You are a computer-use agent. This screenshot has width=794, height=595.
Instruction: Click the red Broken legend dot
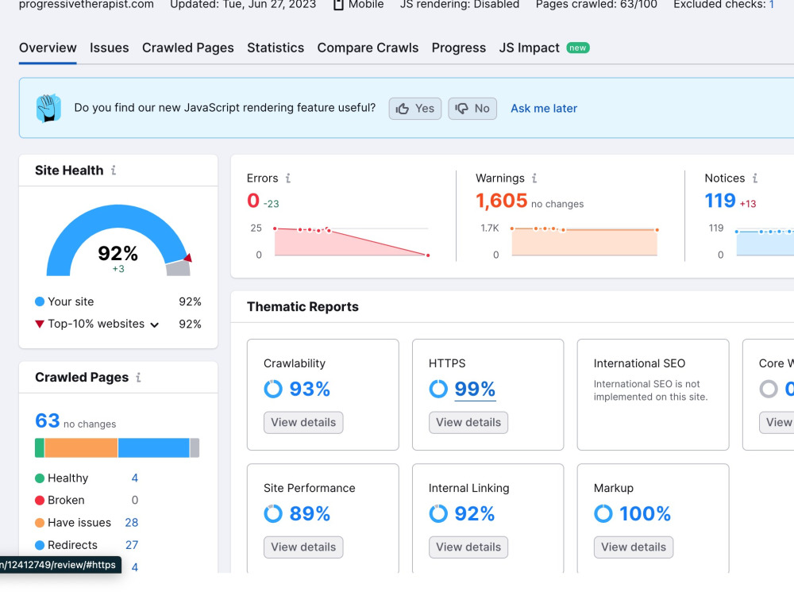40,501
